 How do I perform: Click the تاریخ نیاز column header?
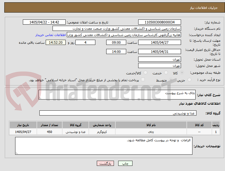click(x=23, y=125)
